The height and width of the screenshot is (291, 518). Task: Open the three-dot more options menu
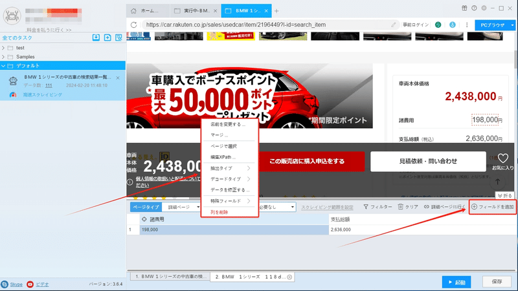pos(467,25)
